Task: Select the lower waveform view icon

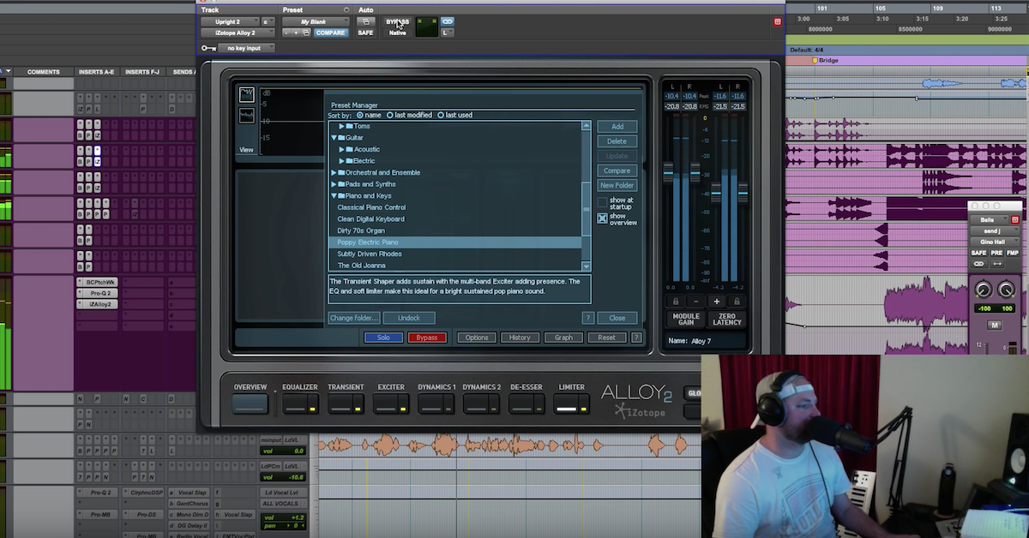Action: (246, 116)
